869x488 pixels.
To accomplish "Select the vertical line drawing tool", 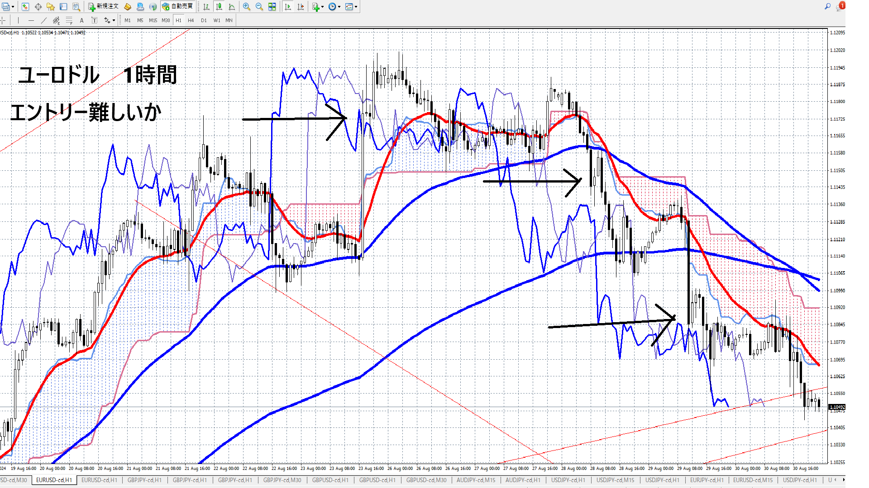I will [x=18, y=20].
